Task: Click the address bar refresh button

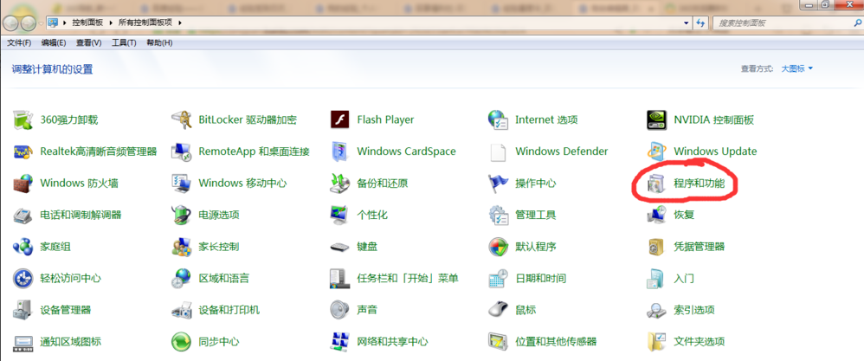Action: (701, 23)
